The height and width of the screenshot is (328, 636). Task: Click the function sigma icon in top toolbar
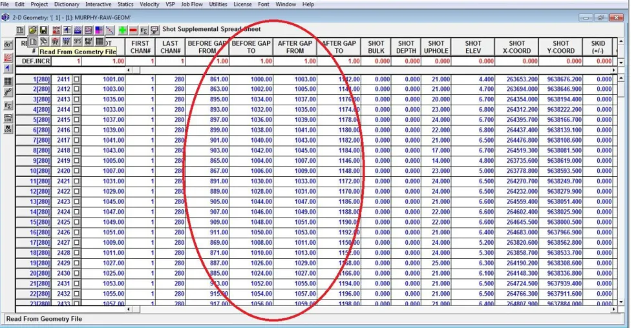pos(144,30)
